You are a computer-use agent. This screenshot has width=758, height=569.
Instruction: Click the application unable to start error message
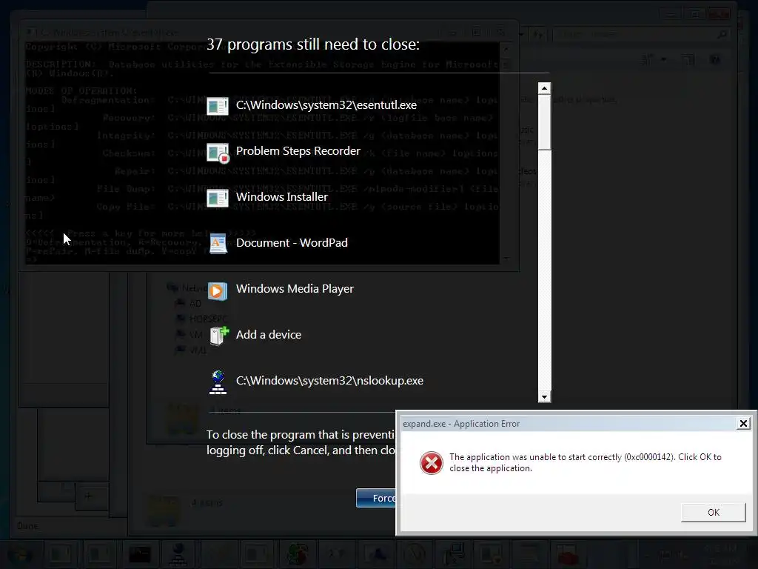tap(585, 462)
